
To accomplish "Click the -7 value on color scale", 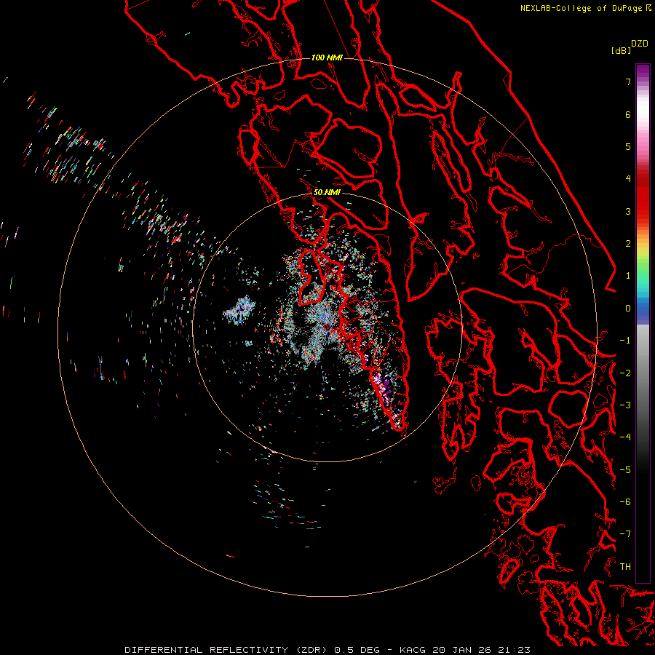I will [625, 534].
